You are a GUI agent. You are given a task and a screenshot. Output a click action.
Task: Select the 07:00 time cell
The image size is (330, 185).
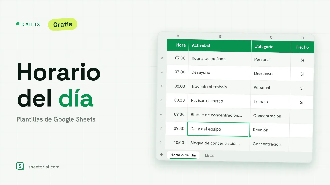click(178, 58)
